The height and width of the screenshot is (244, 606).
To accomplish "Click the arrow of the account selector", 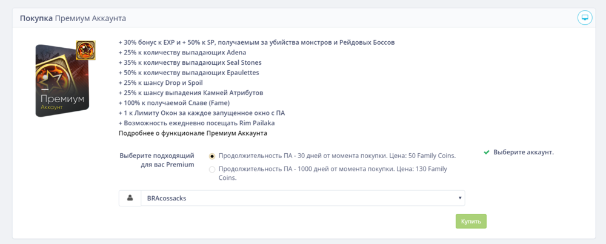I will coord(461,198).
